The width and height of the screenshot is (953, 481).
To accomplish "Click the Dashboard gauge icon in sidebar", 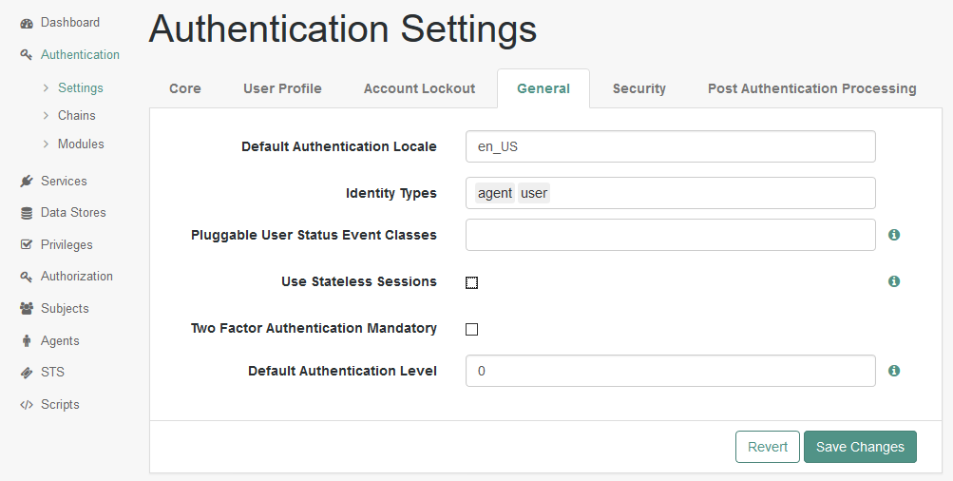I will [27, 23].
